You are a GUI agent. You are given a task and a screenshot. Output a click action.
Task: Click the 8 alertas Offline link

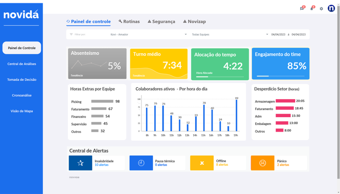pos(222,165)
